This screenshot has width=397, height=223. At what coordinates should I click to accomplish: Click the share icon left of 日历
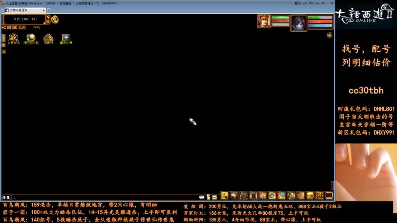pyautogui.click(x=4, y=27)
